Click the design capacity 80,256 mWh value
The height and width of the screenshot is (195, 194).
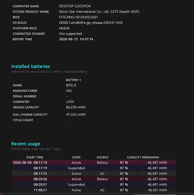click(x=76, y=107)
